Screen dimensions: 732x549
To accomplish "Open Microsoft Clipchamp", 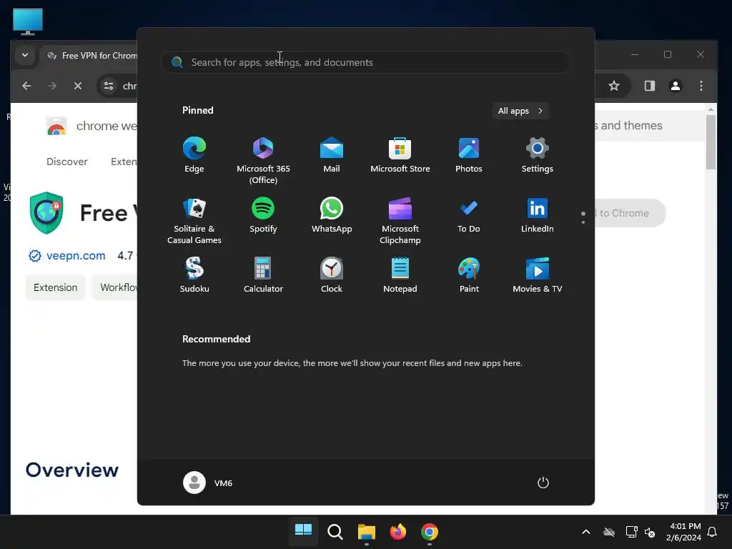I will pos(400,220).
